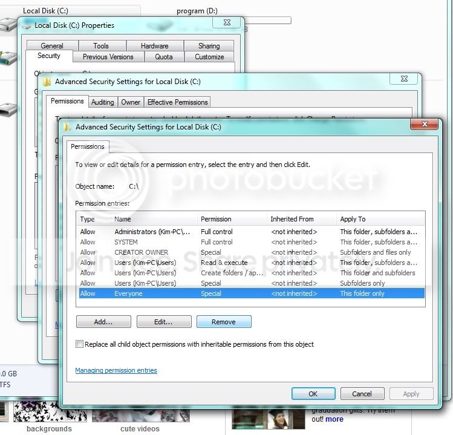453x435 pixels.
Task: Select the CREATOR OWNER permission entry
Action: pyautogui.click(x=252, y=252)
